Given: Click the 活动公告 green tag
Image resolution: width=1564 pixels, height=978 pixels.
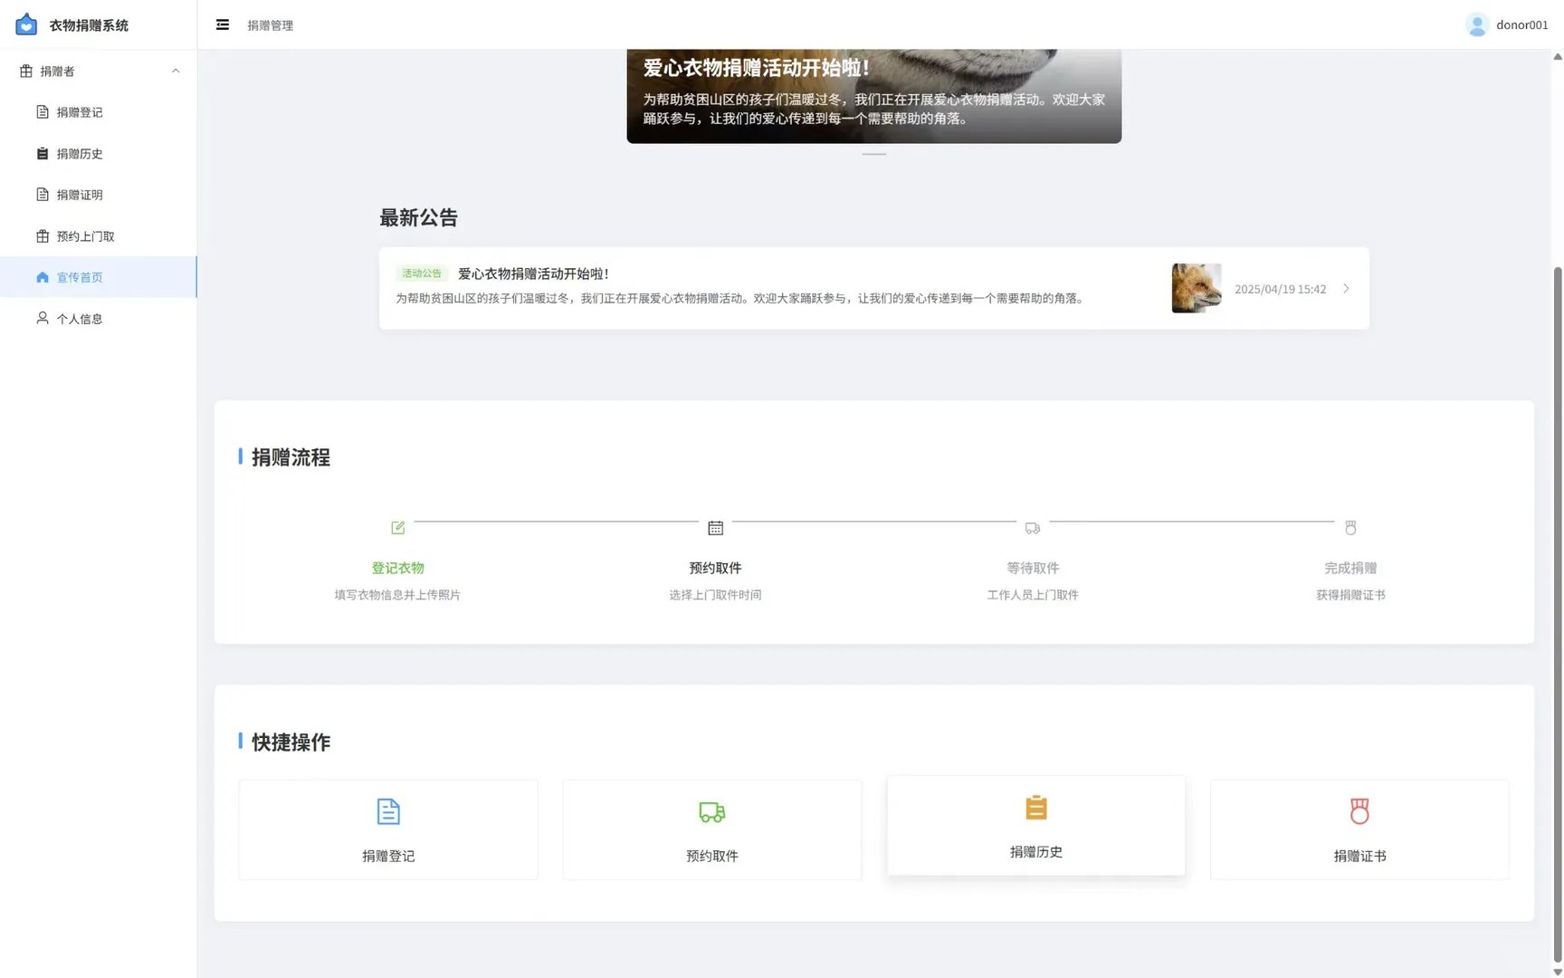Looking at the screenshot, I should 422,273.
